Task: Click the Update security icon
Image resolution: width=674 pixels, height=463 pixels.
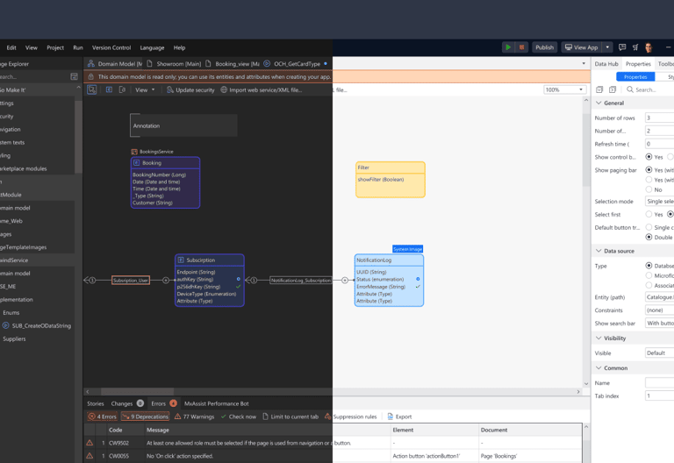Action: [x=170, y=89]
